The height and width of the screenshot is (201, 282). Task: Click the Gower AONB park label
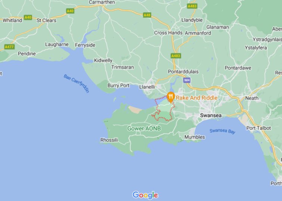[144, 129]
